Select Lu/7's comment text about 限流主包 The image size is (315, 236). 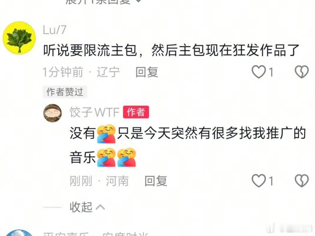click(x=172, y=50)
